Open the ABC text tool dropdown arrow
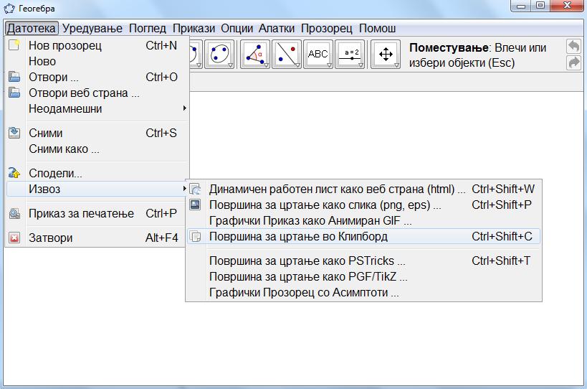Viewport: 587px width, 389px height. 329,65
